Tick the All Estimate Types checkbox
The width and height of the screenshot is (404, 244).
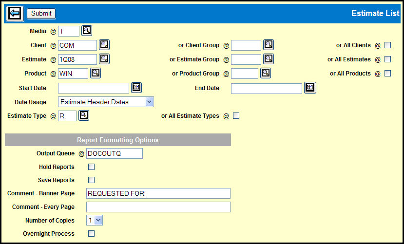click(x=236, y=116)
